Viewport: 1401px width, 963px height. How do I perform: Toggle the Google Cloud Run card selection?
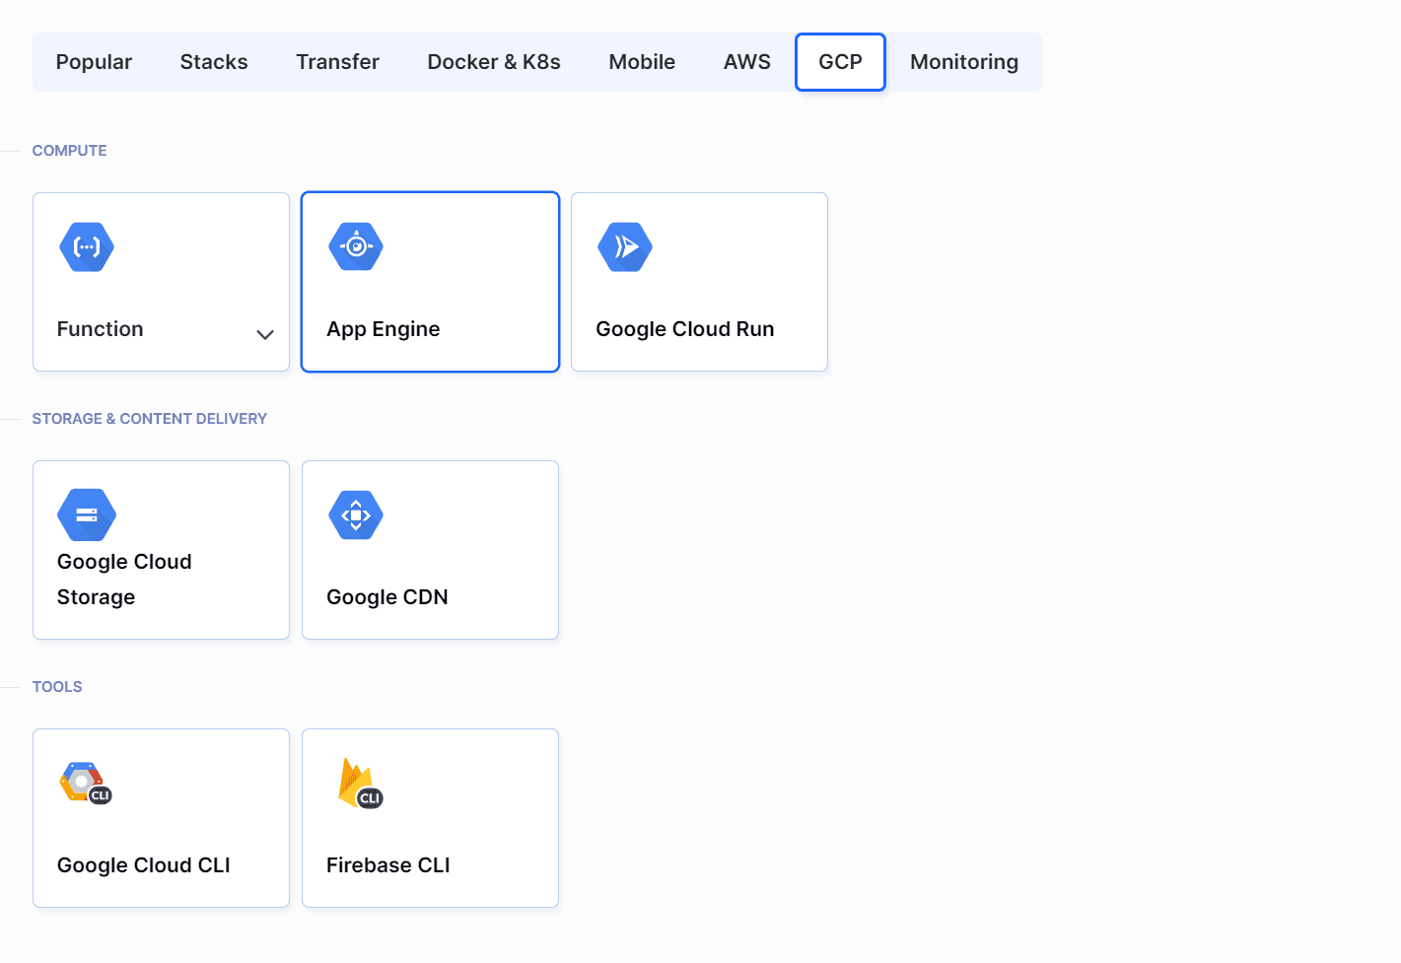699,282
